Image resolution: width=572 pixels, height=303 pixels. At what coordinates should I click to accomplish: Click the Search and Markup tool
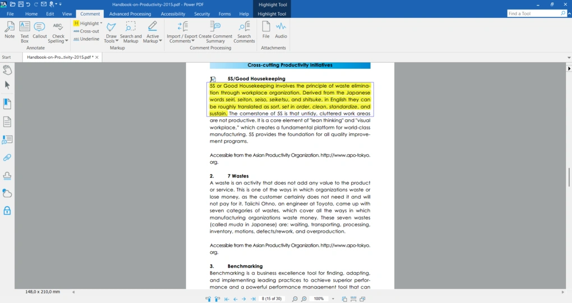point(131,32)
